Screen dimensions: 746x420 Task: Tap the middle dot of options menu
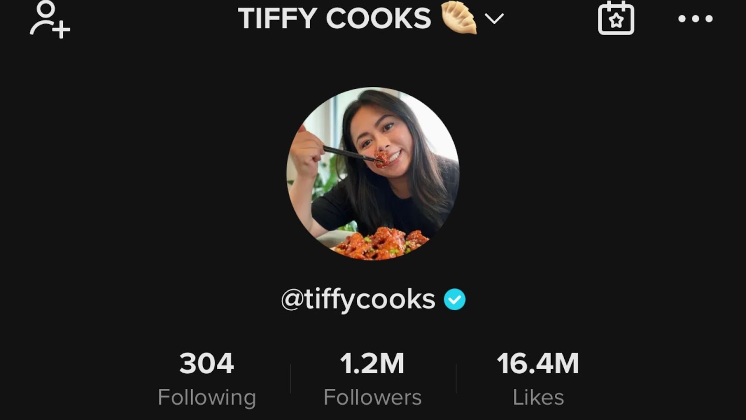(x=695, y=19)
